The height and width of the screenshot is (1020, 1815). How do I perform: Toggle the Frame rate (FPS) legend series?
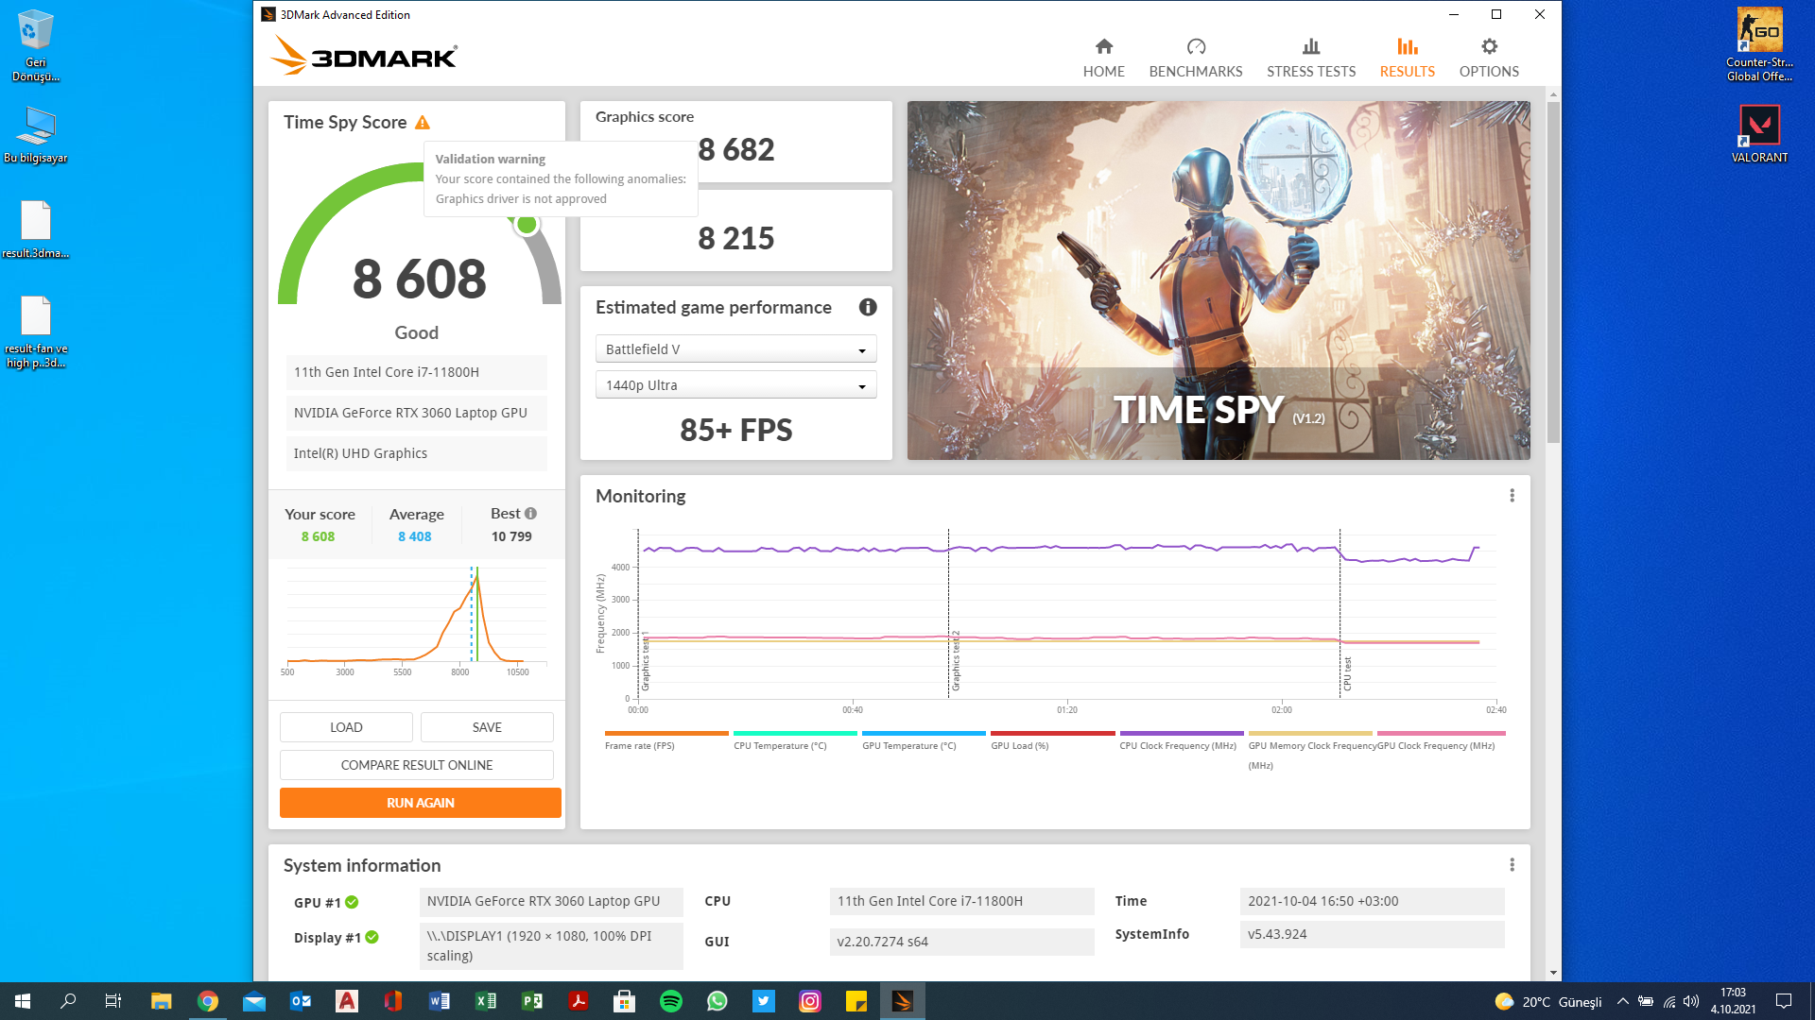639,745
